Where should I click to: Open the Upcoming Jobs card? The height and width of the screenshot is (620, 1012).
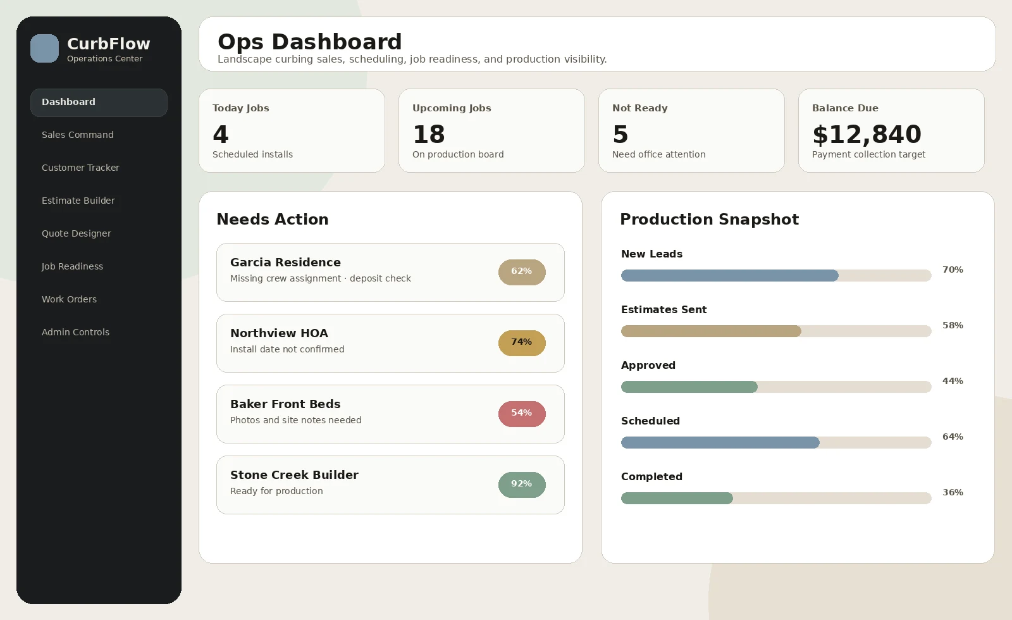tap(491, 130)
